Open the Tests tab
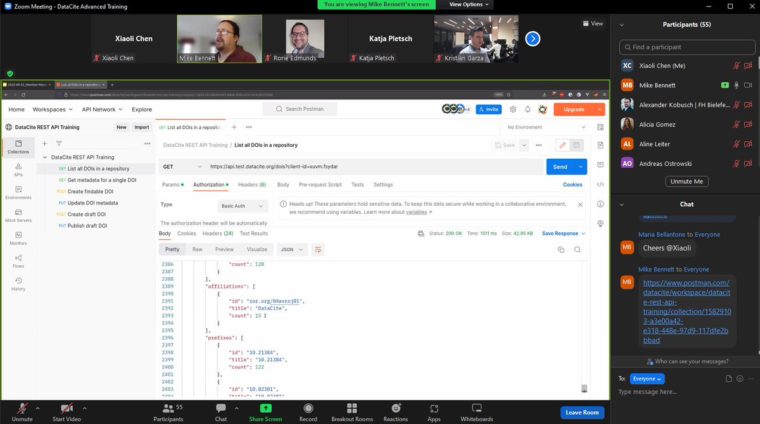Image resolution: width=760 pixels, height=424 pixels. [x=358, y=185]
